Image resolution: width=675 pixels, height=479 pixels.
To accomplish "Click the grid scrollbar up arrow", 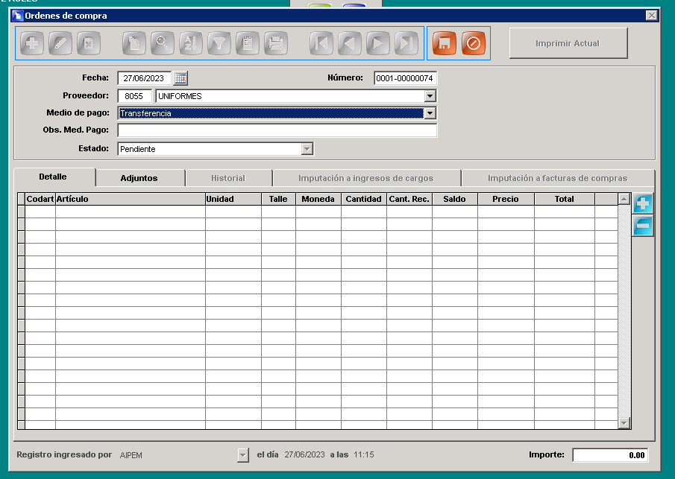I will tap(624, 199).
